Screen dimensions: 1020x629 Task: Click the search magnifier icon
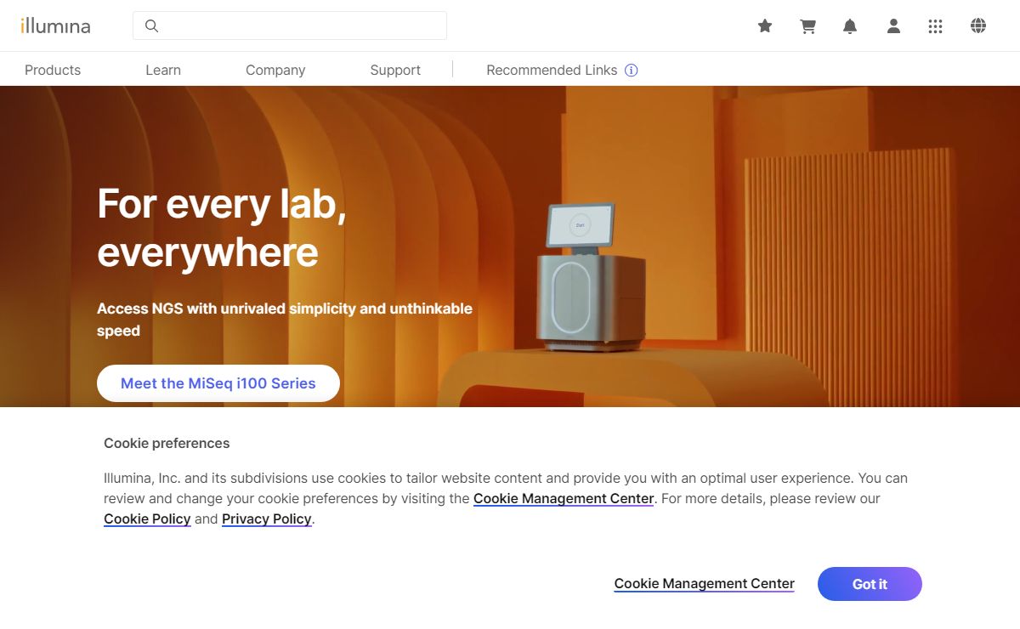(152, 25)
